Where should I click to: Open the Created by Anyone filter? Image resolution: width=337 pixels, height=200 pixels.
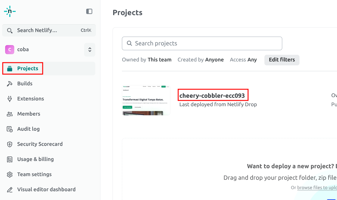(x=201, y=60)
